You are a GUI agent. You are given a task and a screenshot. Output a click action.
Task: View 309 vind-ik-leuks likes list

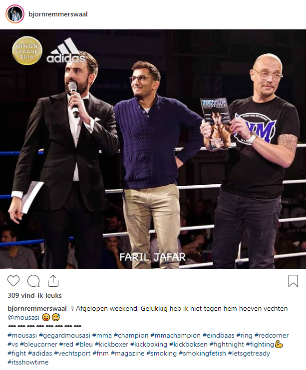click(34, 295)
